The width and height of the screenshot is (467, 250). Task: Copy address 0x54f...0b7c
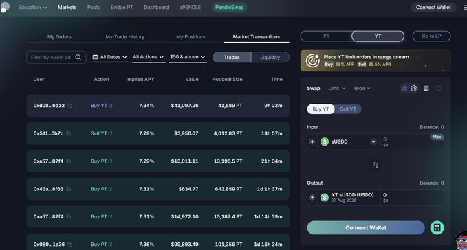pyautogui.click(x=68, y=133)
